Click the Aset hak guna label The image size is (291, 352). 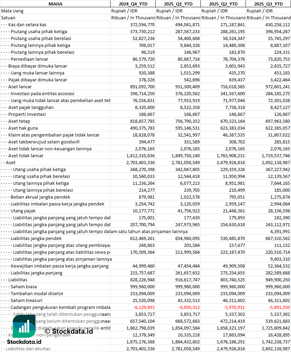pos(23,128)
